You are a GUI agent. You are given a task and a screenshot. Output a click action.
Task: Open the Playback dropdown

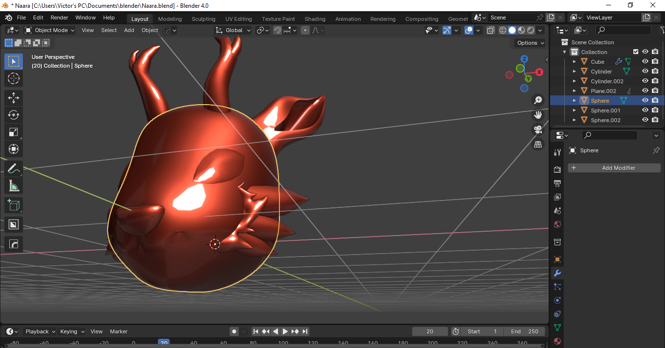tap(39, 331)
